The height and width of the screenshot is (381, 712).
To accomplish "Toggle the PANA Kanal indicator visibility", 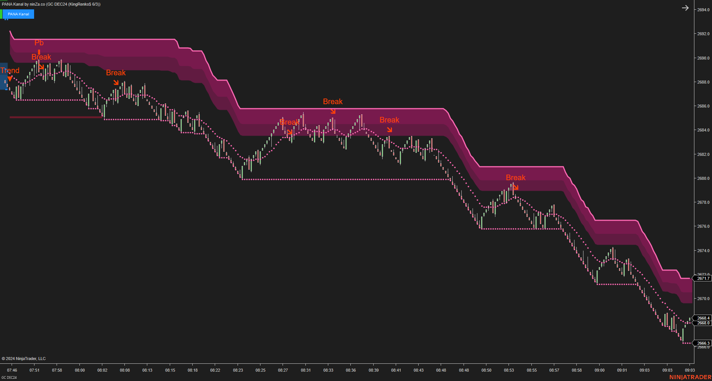I will [18, 14].
